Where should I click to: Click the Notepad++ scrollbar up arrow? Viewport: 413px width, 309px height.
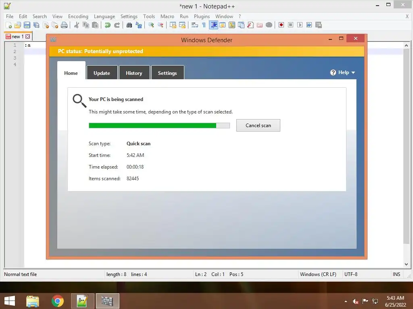[x=406, y=45]
